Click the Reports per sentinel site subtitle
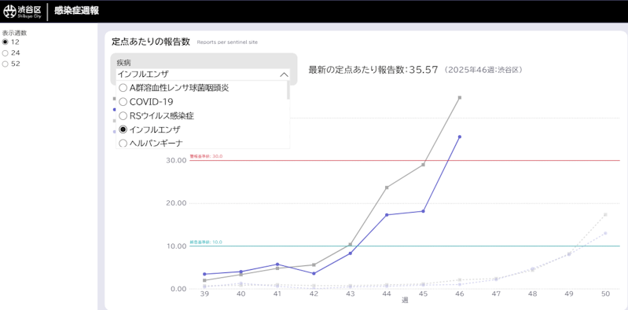The image size is (628, 310). [x=227, y=42]
